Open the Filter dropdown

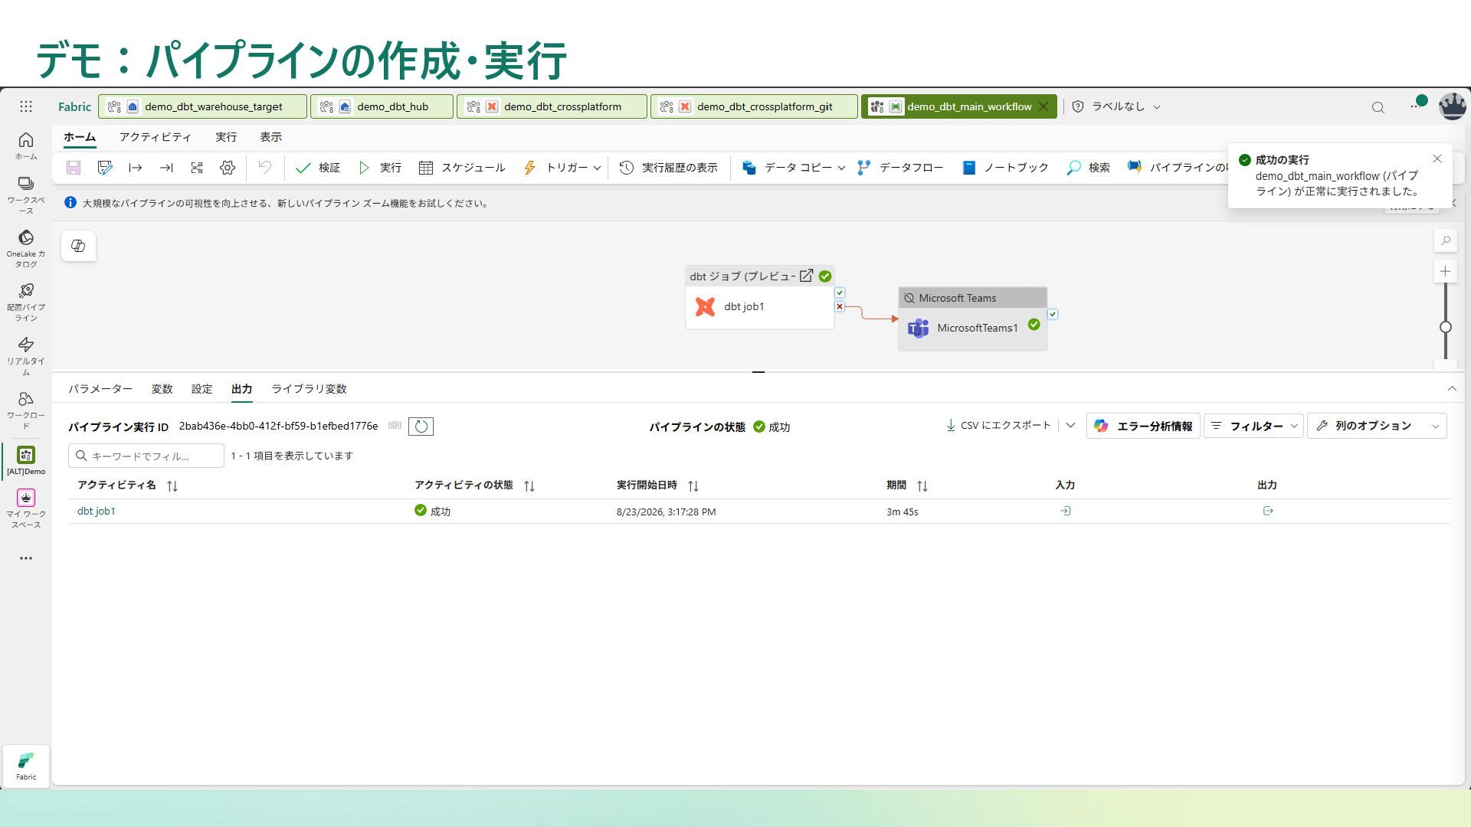pyautogui.click(x=1253, y=426)
